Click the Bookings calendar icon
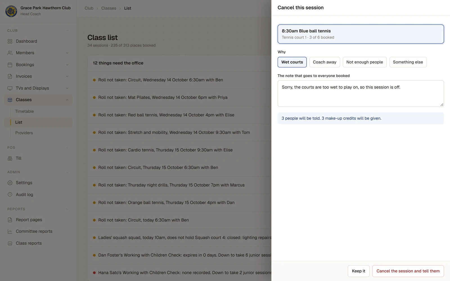450x281 pixels. pos(10,65)
